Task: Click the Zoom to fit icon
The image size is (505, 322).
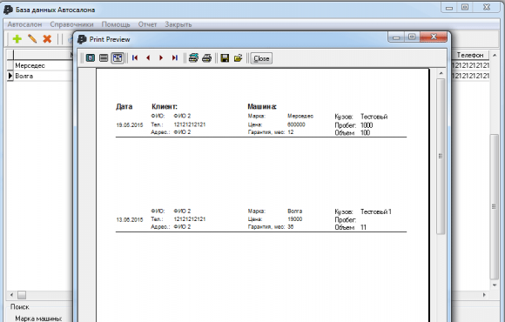Action: (91, 58)
